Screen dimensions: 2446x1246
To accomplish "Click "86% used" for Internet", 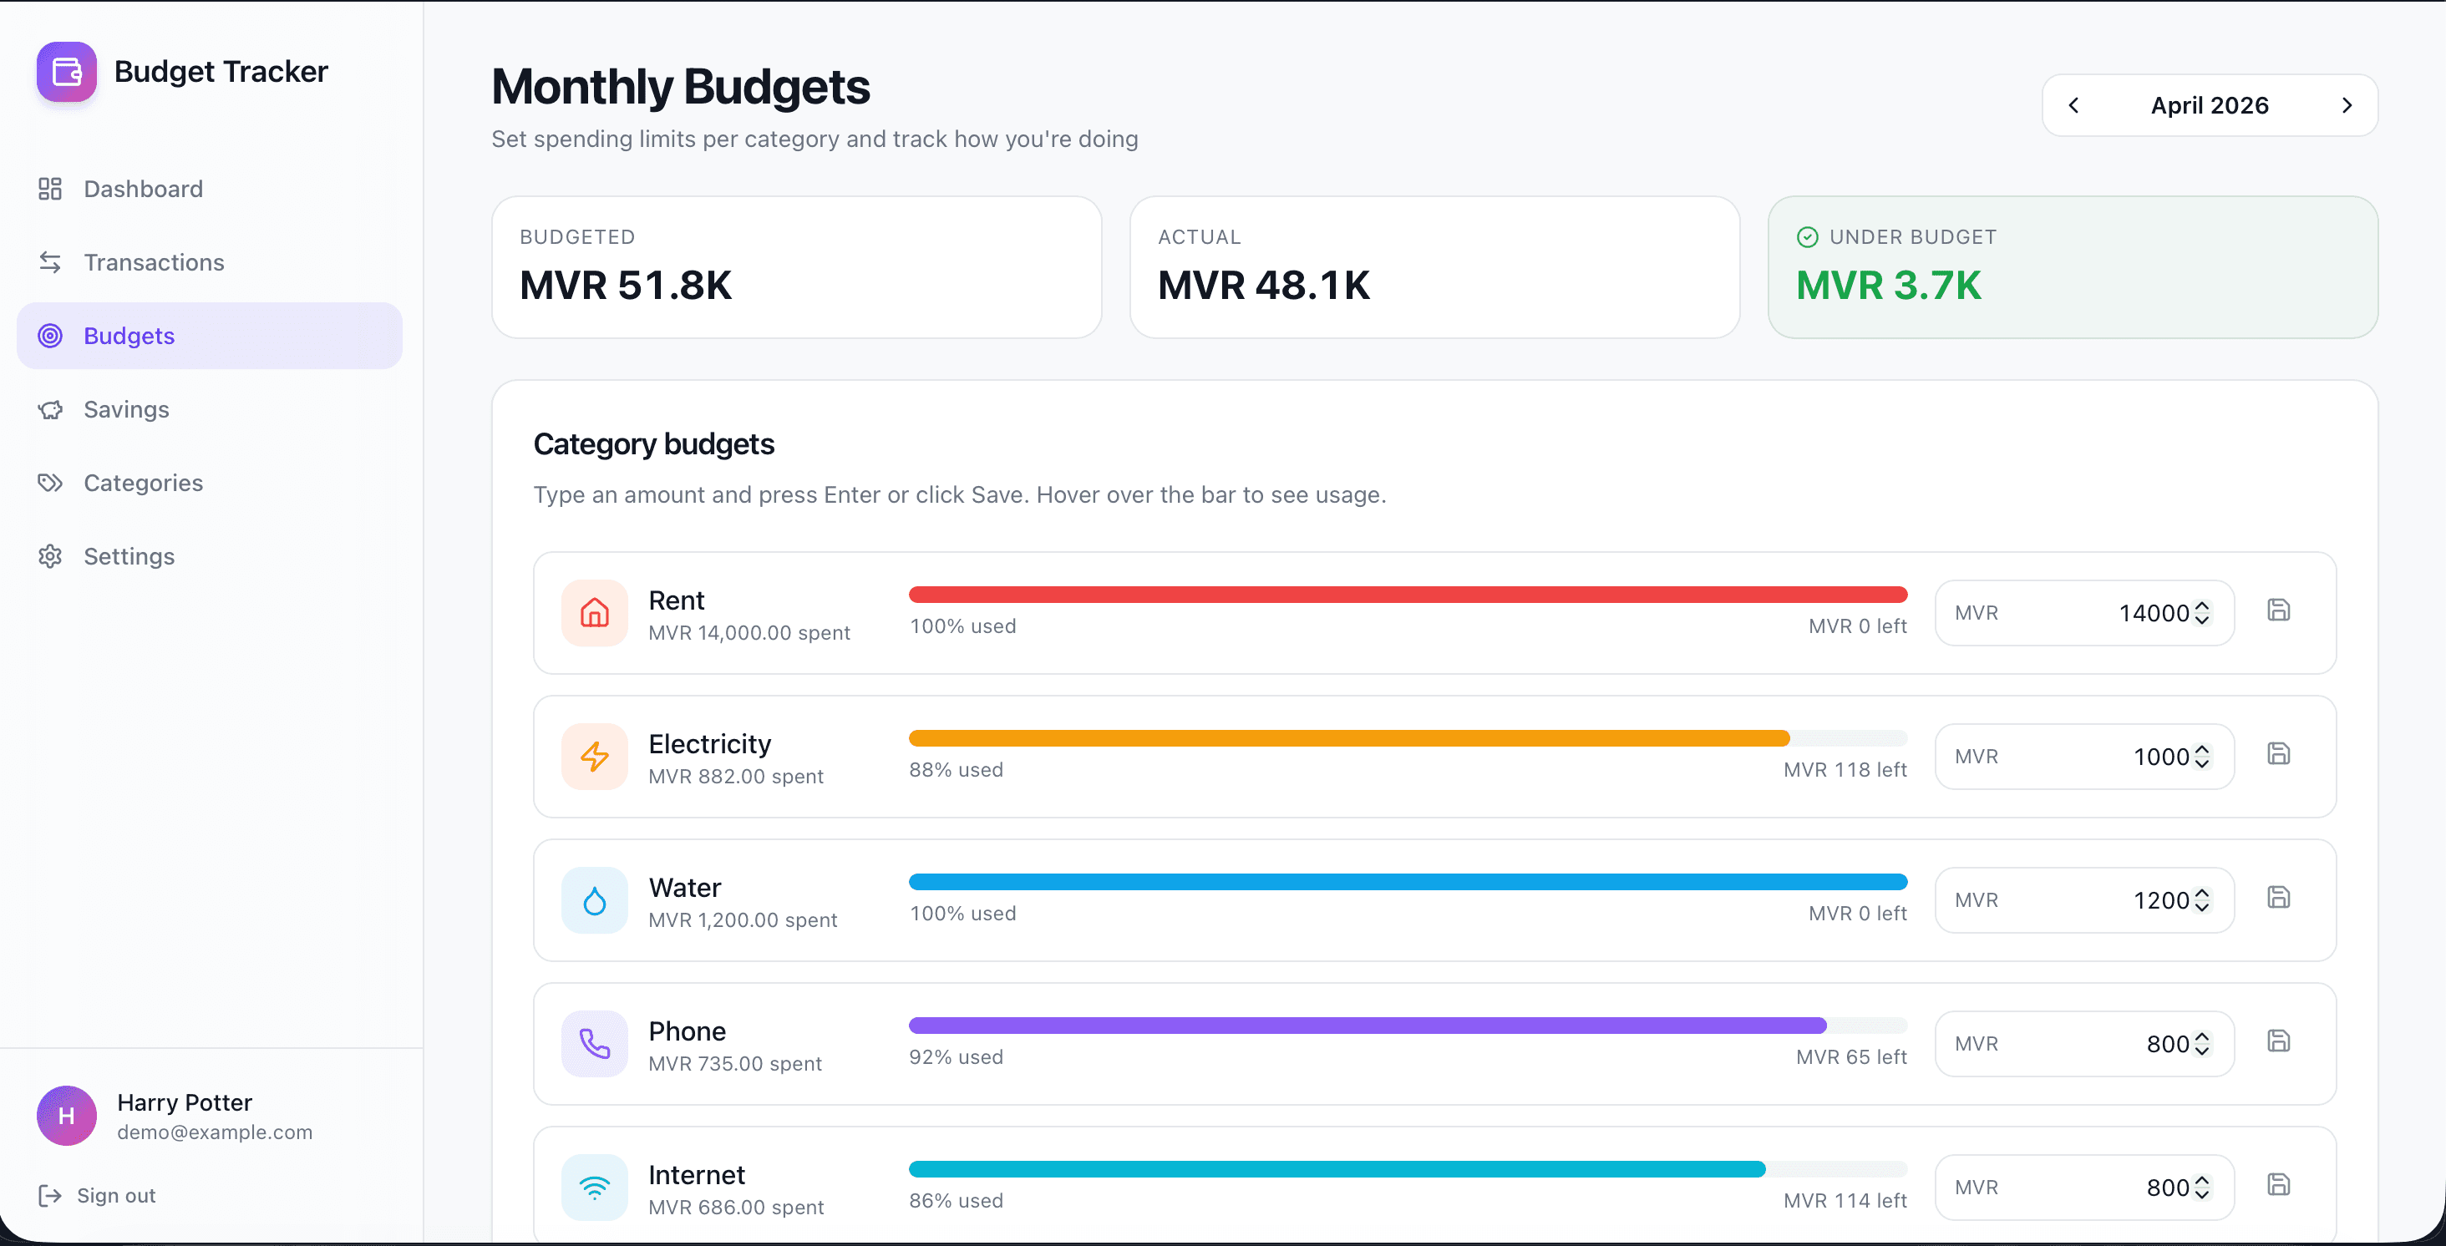I will (957, 1200).
